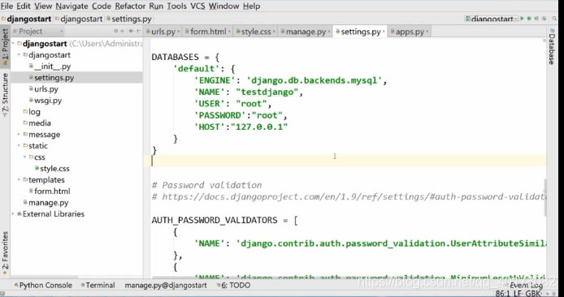The width and height of the screenshot is (564, 297).
Task: Open the Run menu
Action: pos(156,6)
